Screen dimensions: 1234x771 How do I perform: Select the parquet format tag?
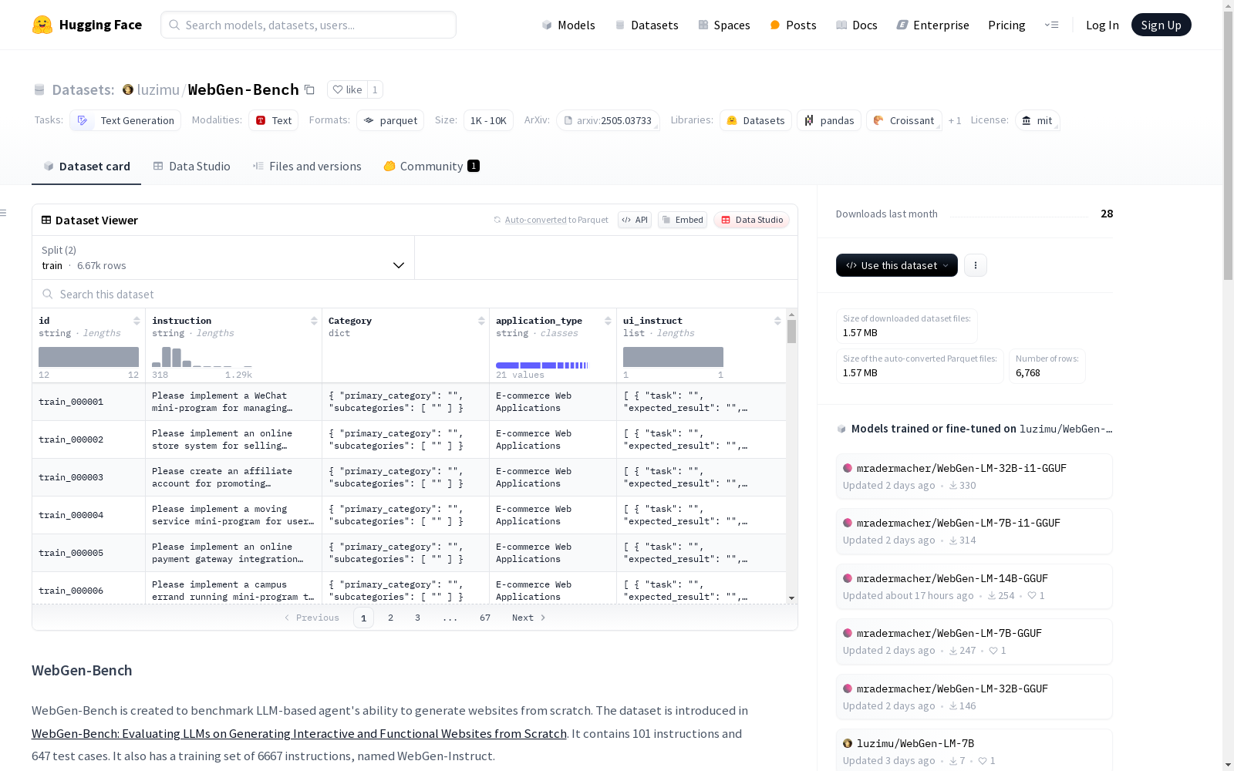tap(390, 120)
